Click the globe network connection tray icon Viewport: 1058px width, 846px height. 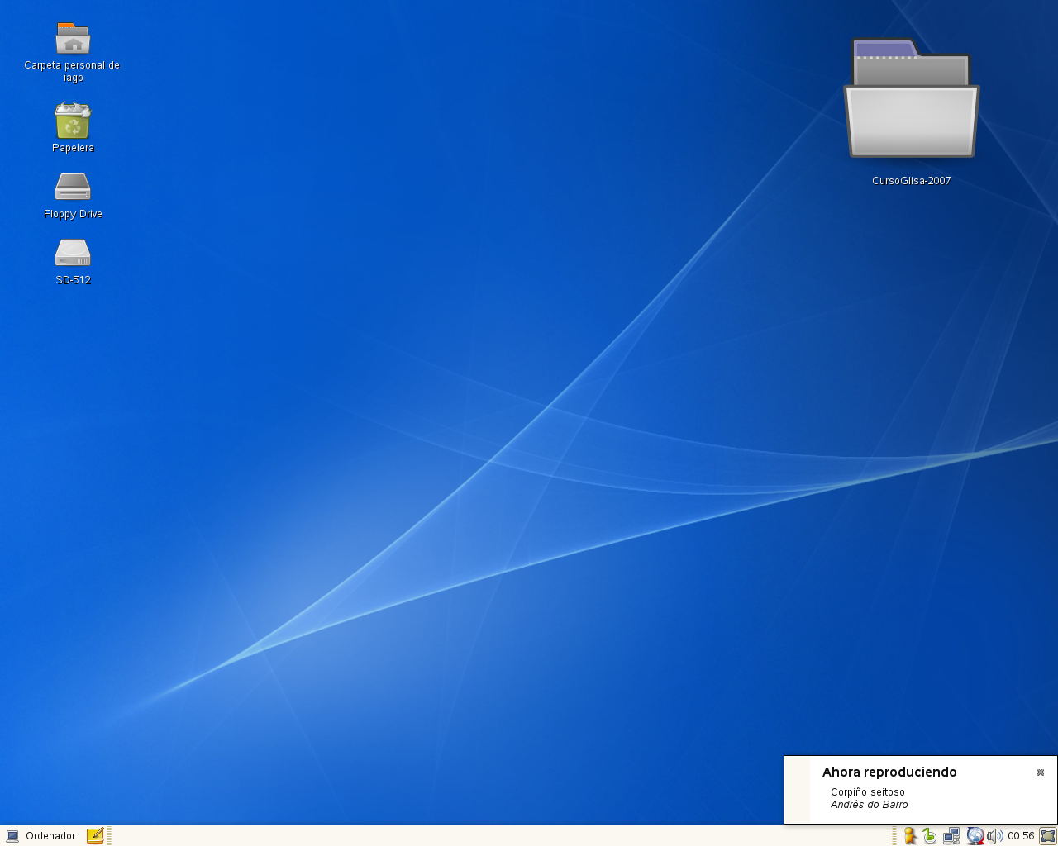[975, 836]
